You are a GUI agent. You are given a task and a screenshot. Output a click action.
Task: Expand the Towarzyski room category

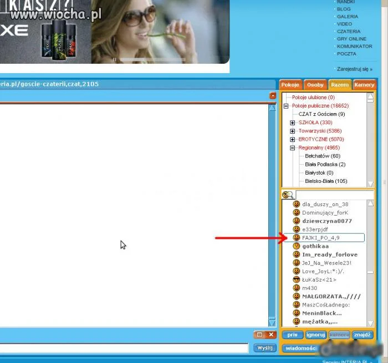293,131
